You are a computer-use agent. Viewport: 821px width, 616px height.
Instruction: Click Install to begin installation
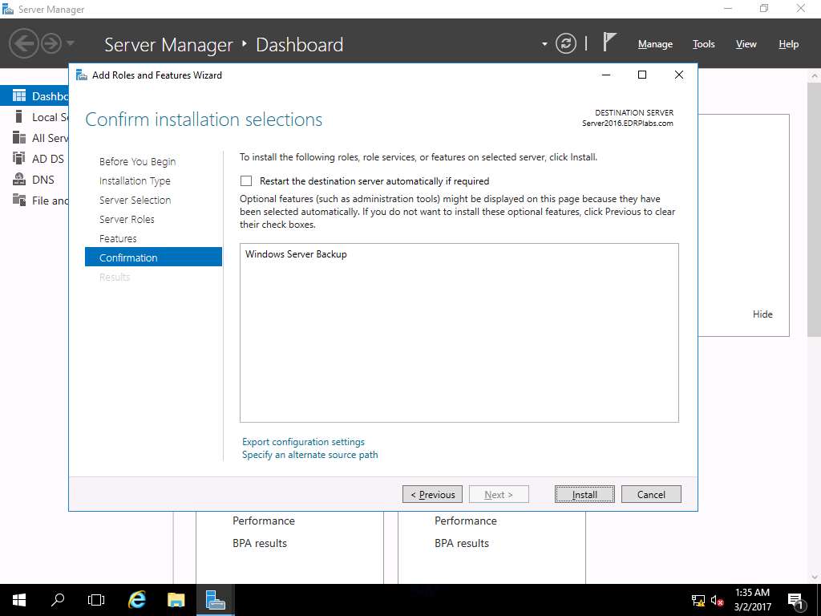[584, 494]
